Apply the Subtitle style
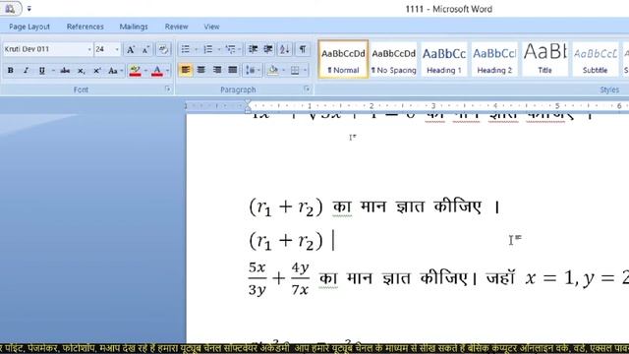 coord(595,59)
